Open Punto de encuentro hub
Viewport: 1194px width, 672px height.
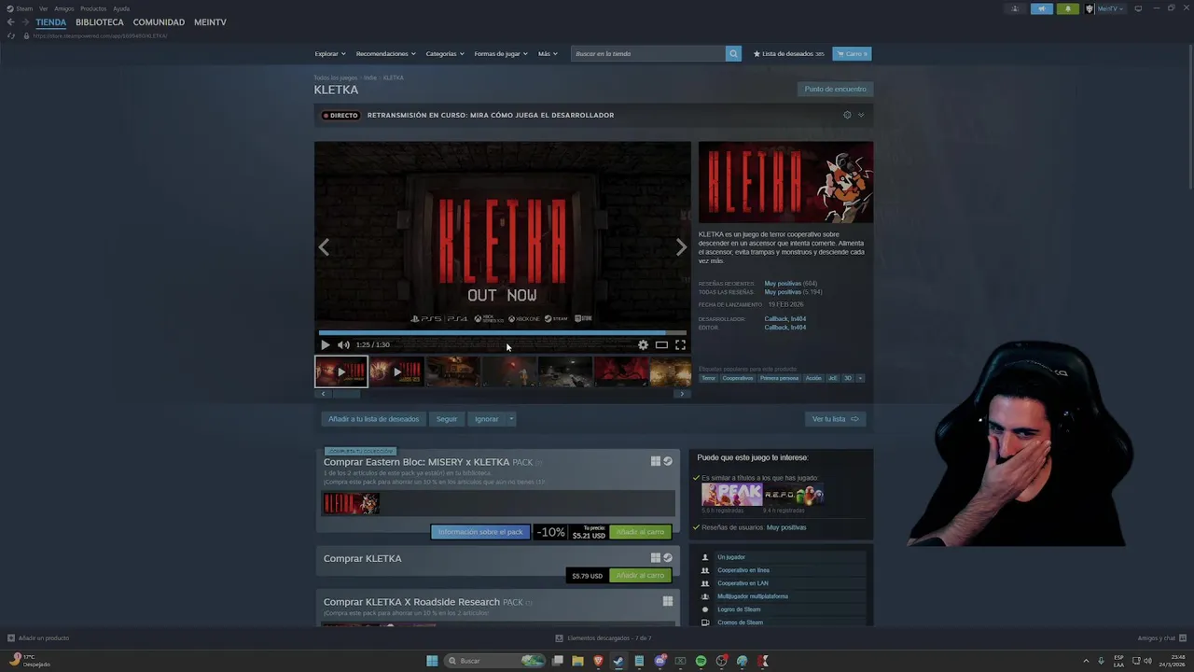point(836,90)
